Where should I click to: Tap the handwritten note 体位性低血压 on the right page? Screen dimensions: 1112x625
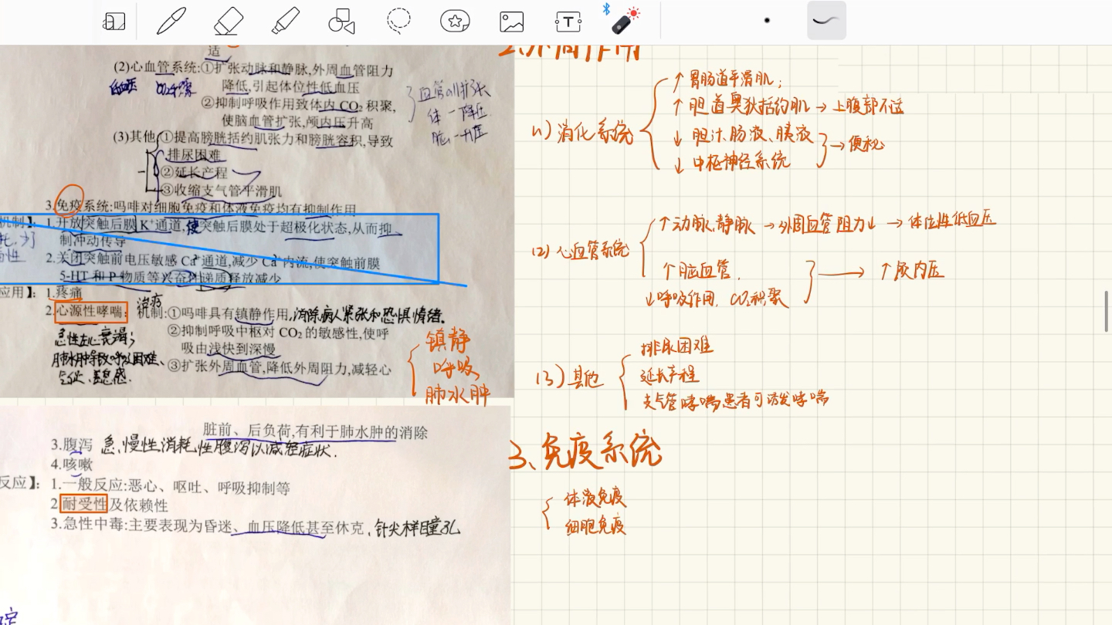[x=952, y=221]
